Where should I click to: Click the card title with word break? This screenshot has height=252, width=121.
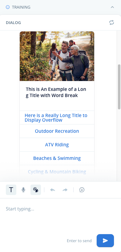coord(56,92)
